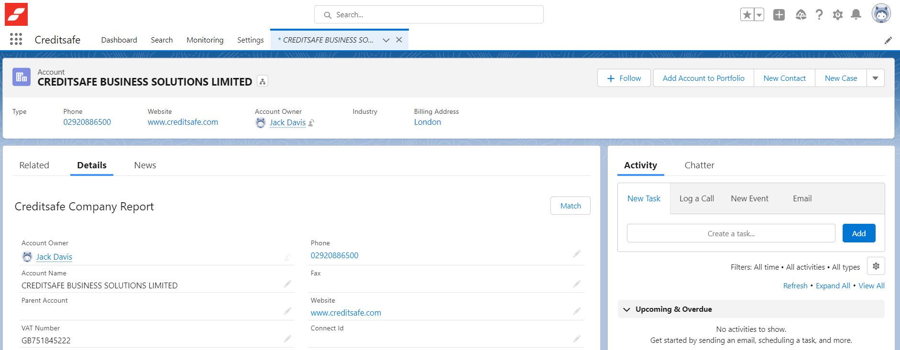This screenshot has height=350, width=900.
Task: Edit the Website field pencil
Action: pos(577,311)
